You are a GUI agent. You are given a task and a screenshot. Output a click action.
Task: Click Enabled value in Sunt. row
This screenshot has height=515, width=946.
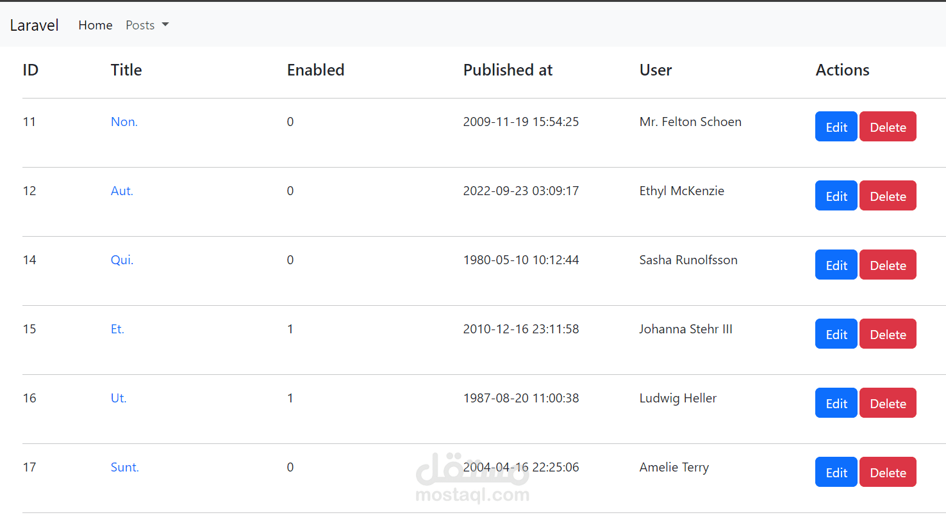(x=290, y=467)
